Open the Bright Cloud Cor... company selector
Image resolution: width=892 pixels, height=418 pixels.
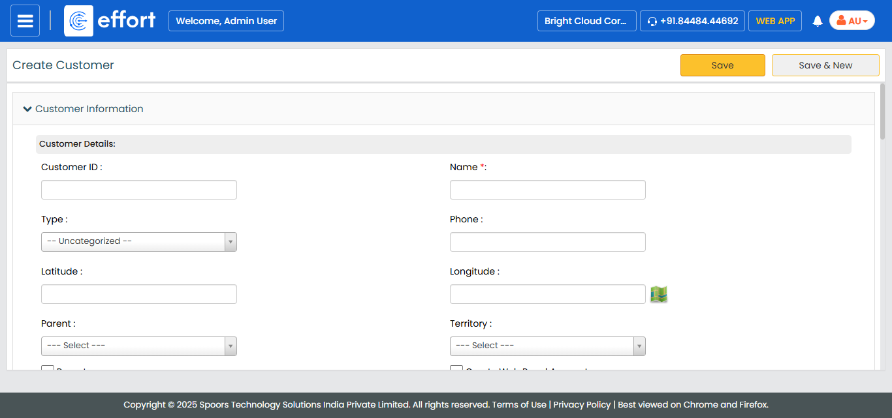pyautogui.click(x=586, y=21)
